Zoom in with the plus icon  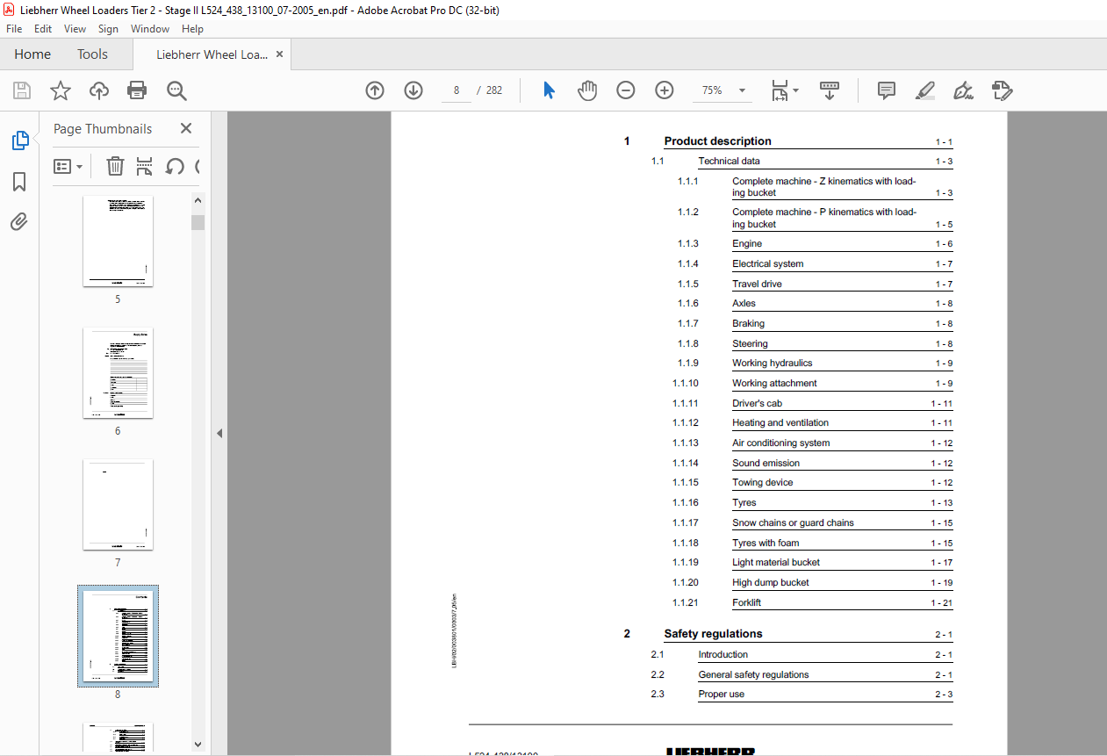(x=665, y=90)
